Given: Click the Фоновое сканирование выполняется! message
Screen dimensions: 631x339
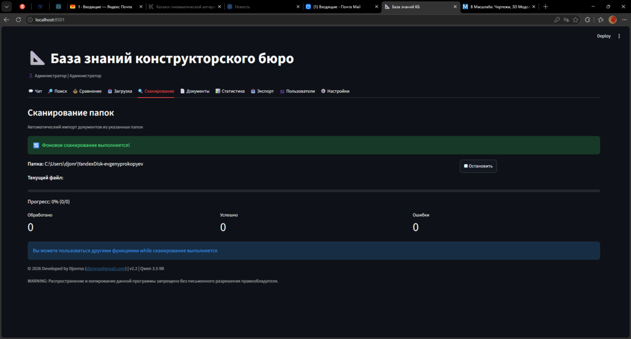Looking at the screenshot, I should click(x=86, y=145).
